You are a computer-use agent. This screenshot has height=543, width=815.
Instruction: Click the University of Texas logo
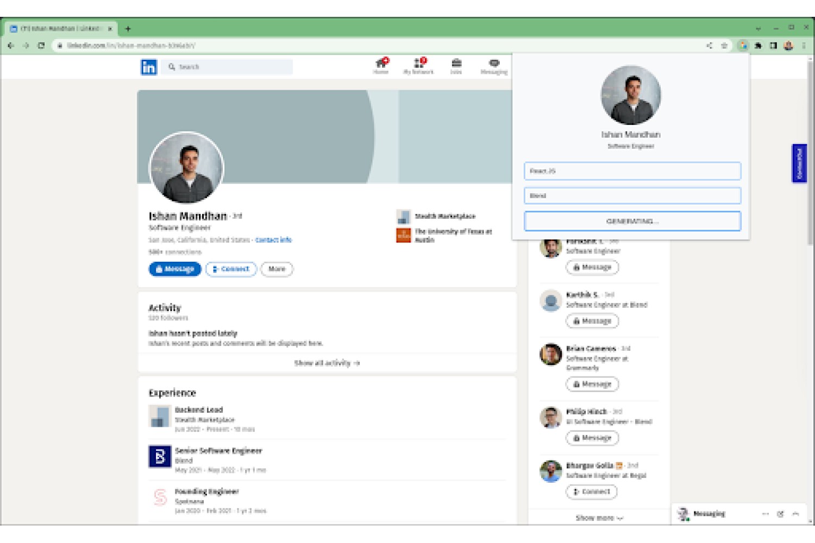click(403, 235)
